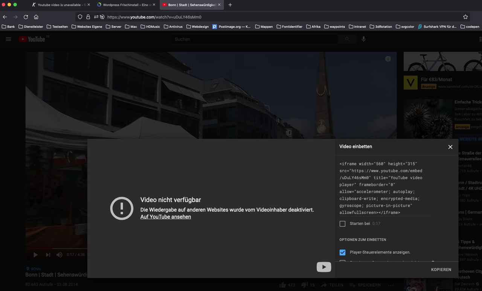Dislike the video showing 15 dislikes
Image resolution: width=482 pixels, height=291 pixels.
308,285
